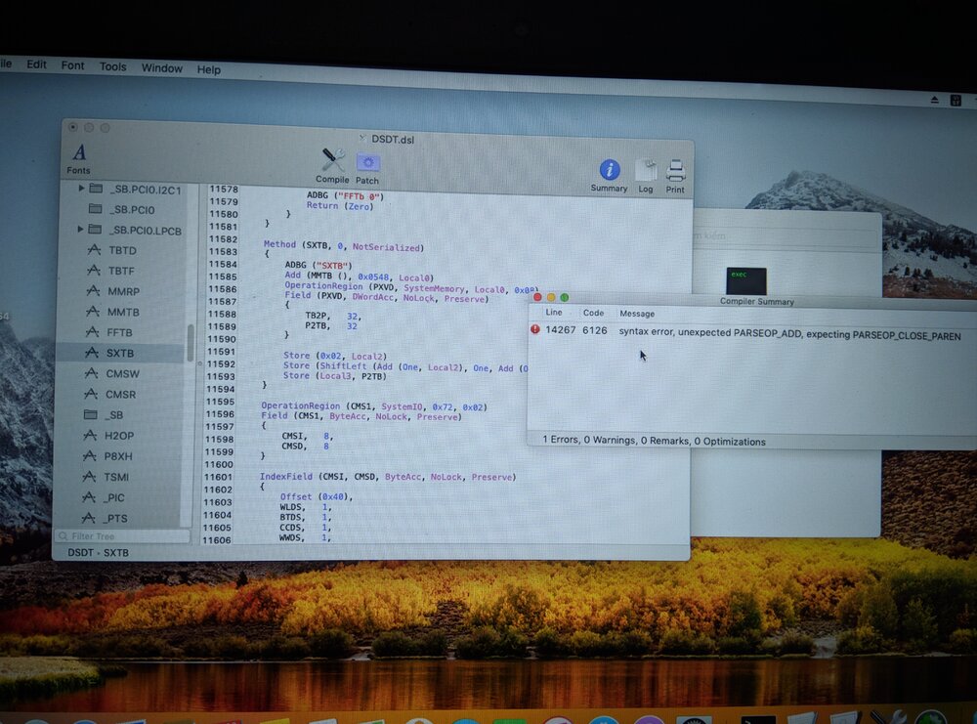Image resolution: width=977 pixels, height=724 pixels.
Task: Open the Font menu
Action: click(x=72, y=65)
